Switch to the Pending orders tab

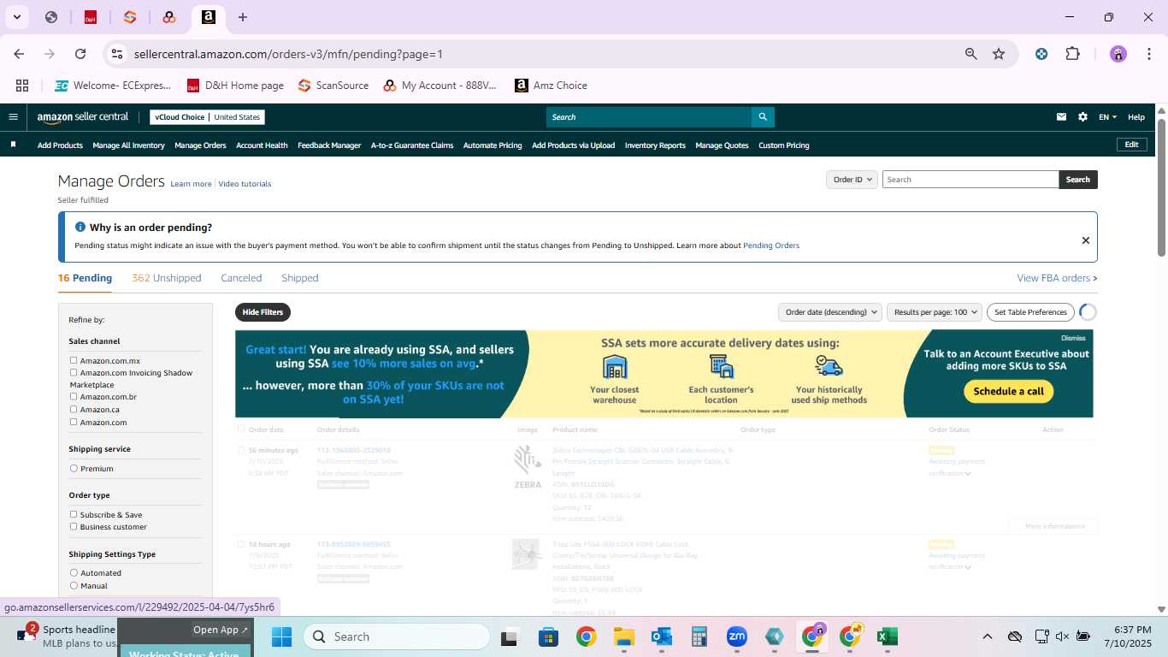(x=85, y=278)
